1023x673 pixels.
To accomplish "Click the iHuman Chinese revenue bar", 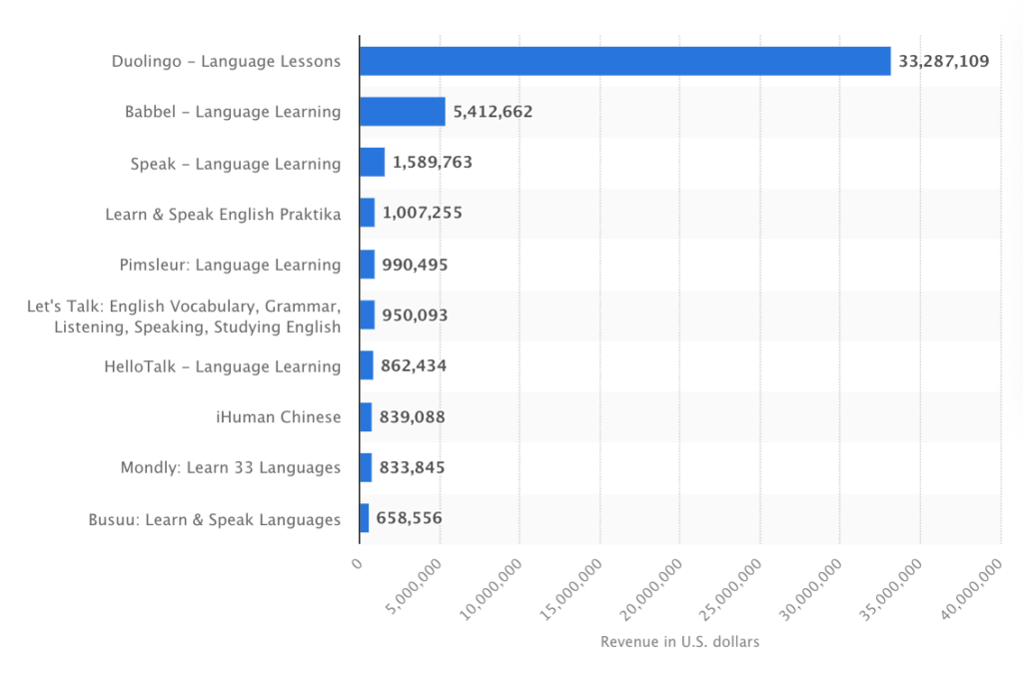I will pos(366,416).
